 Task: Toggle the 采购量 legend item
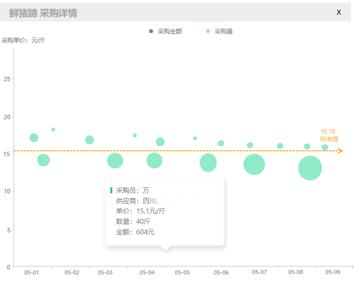pyautogui.click(x=219, y=32)
